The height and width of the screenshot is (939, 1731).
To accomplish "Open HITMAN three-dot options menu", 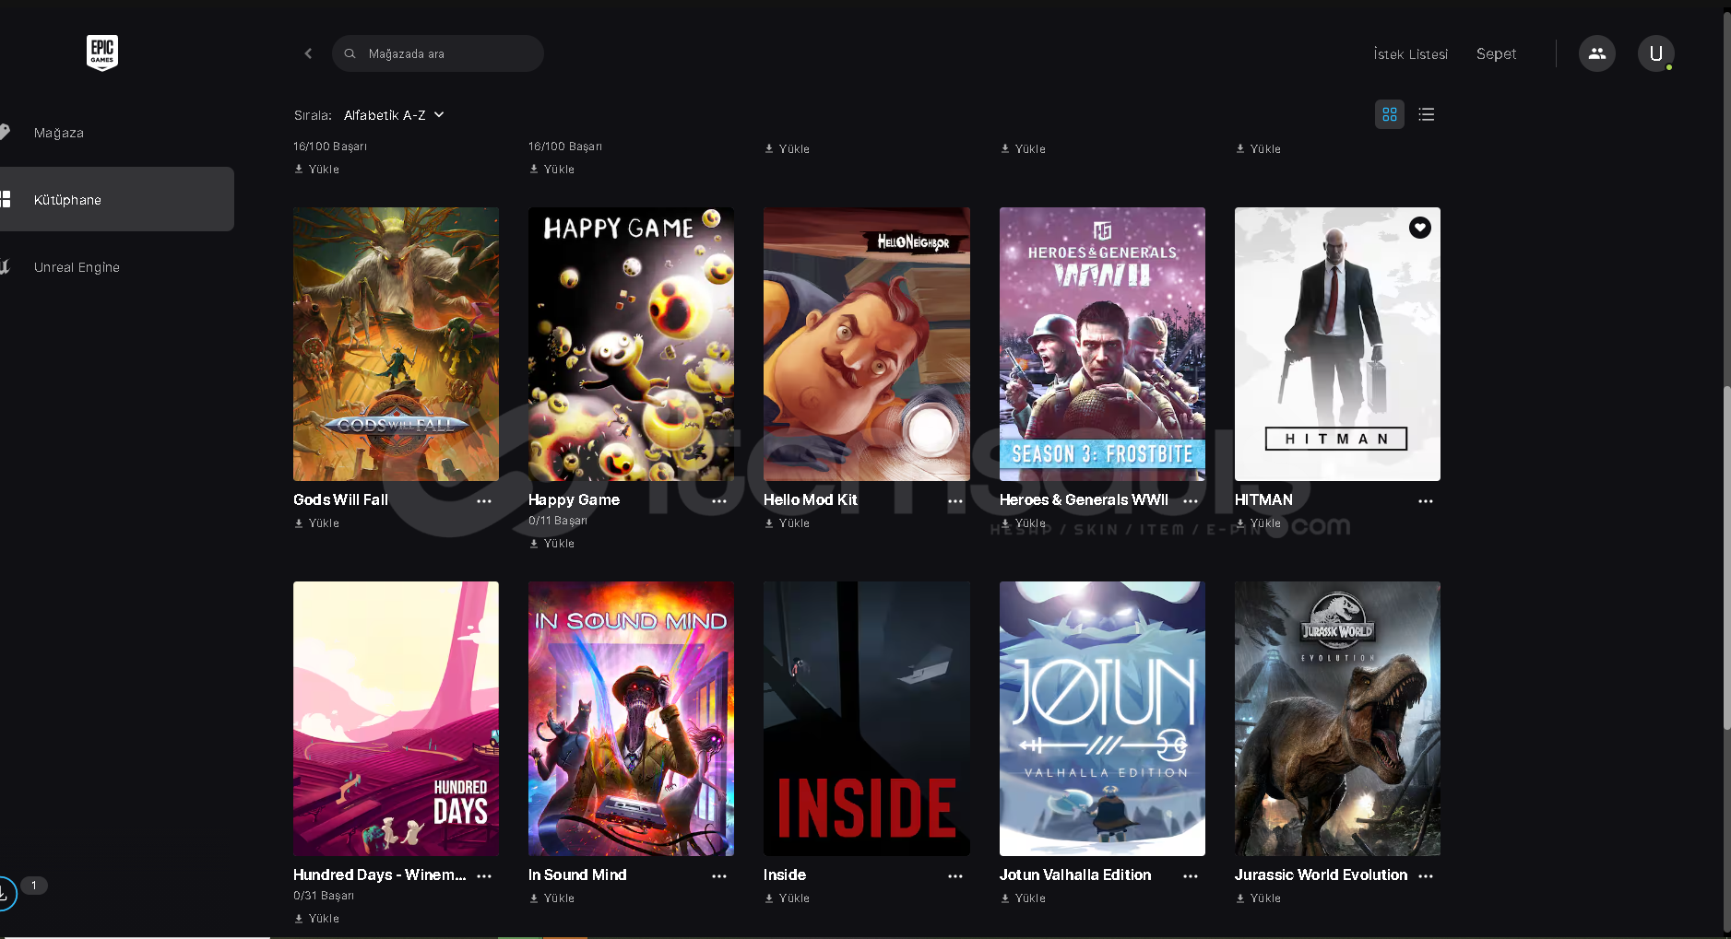I will (x=1426, y=501).
